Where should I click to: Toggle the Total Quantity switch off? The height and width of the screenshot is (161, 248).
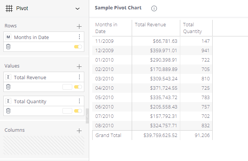78,111
